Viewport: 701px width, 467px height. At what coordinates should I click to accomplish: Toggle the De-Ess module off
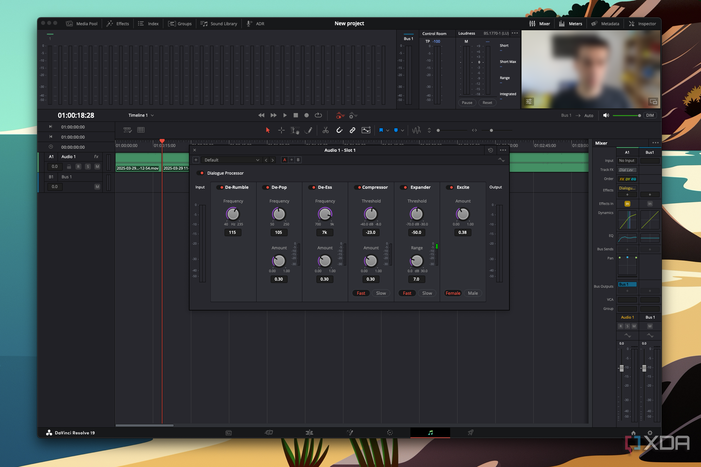point(312,187)
